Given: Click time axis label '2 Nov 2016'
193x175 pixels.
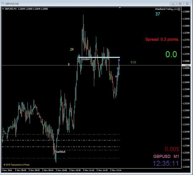Looking at the screenshot, I should (7, 170).
